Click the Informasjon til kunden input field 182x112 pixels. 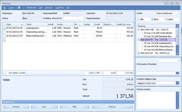156,73
